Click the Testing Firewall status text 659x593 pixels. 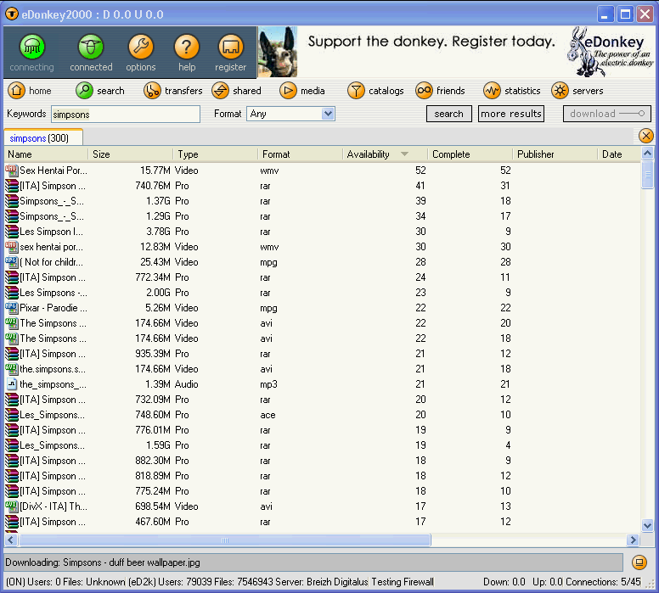(403, 582)
